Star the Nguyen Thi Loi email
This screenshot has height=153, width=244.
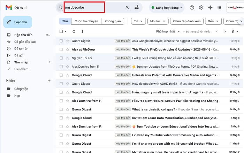67,58
